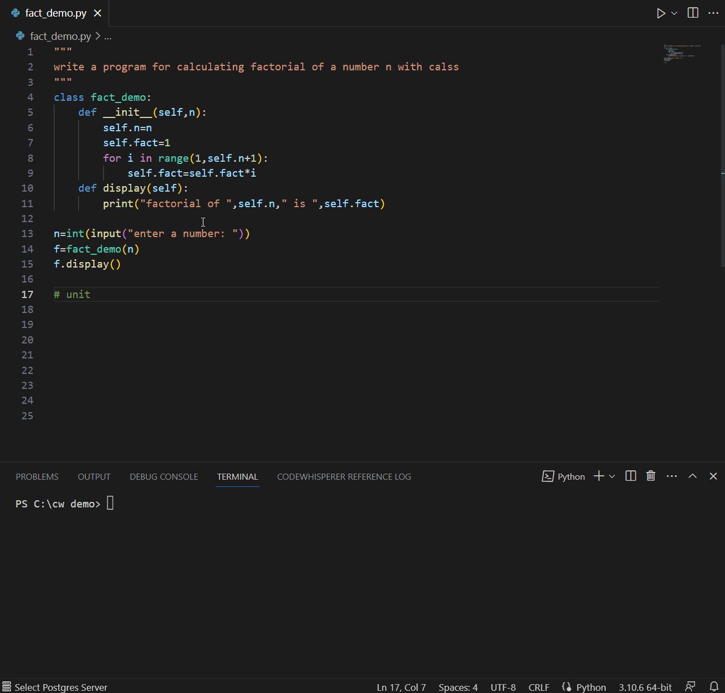Split the editor into two columns
Viewport: 725px width, 693px height.
[692, 13]
